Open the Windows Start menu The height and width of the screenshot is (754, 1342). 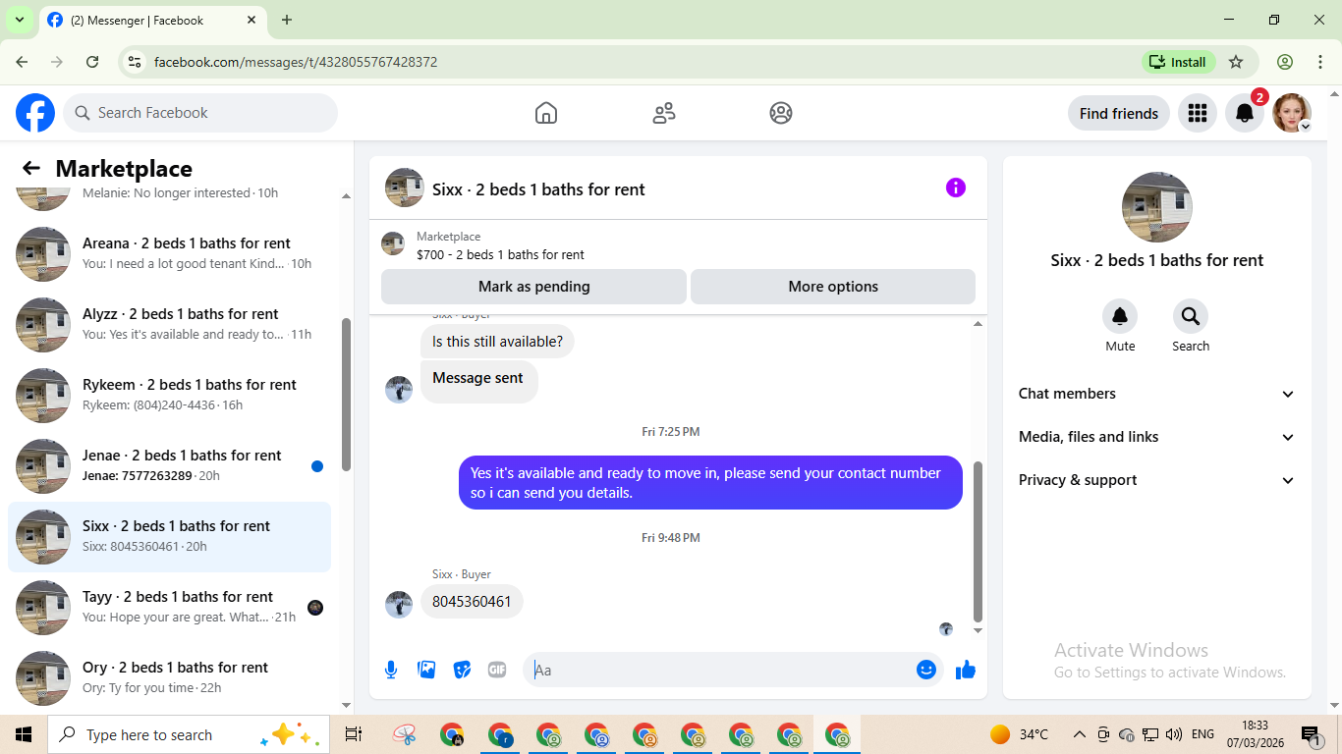[24, 734]
